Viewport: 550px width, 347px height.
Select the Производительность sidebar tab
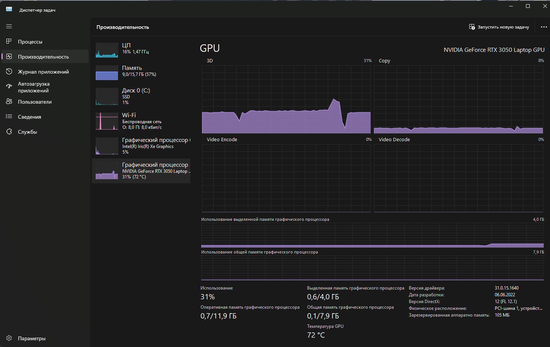coord(45,56)
